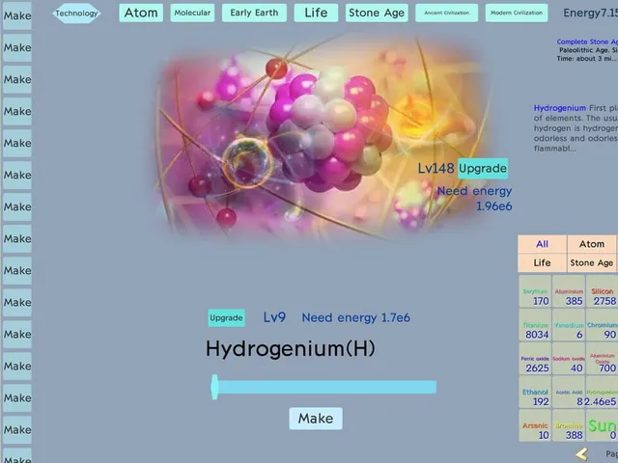The image size is (618, 463).
Task: Select the Arsenic 10 inventory tile
Action: pyautogui.click(x=535, y=425)
